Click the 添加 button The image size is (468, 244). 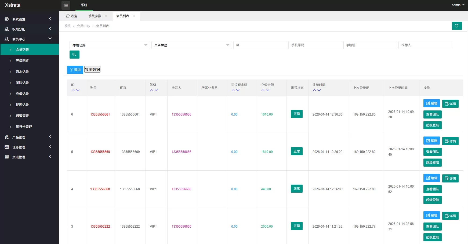75,70
